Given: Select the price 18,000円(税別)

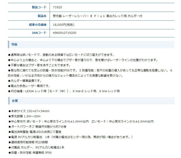Looking at the screenshot, I should click(x=63, y=25).
